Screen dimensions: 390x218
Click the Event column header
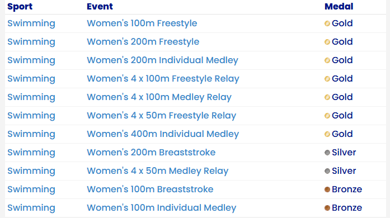(100, 7)
